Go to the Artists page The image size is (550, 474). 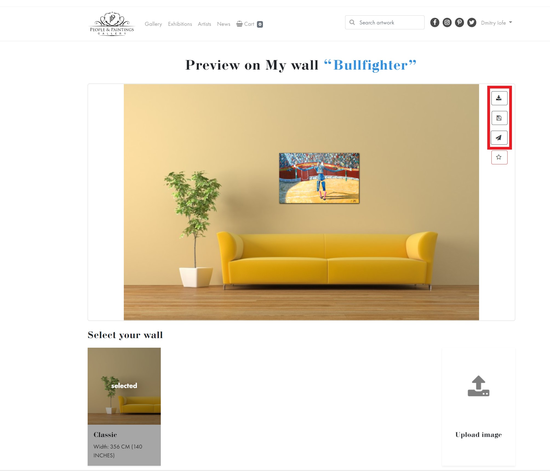click(x=204, y=24)
